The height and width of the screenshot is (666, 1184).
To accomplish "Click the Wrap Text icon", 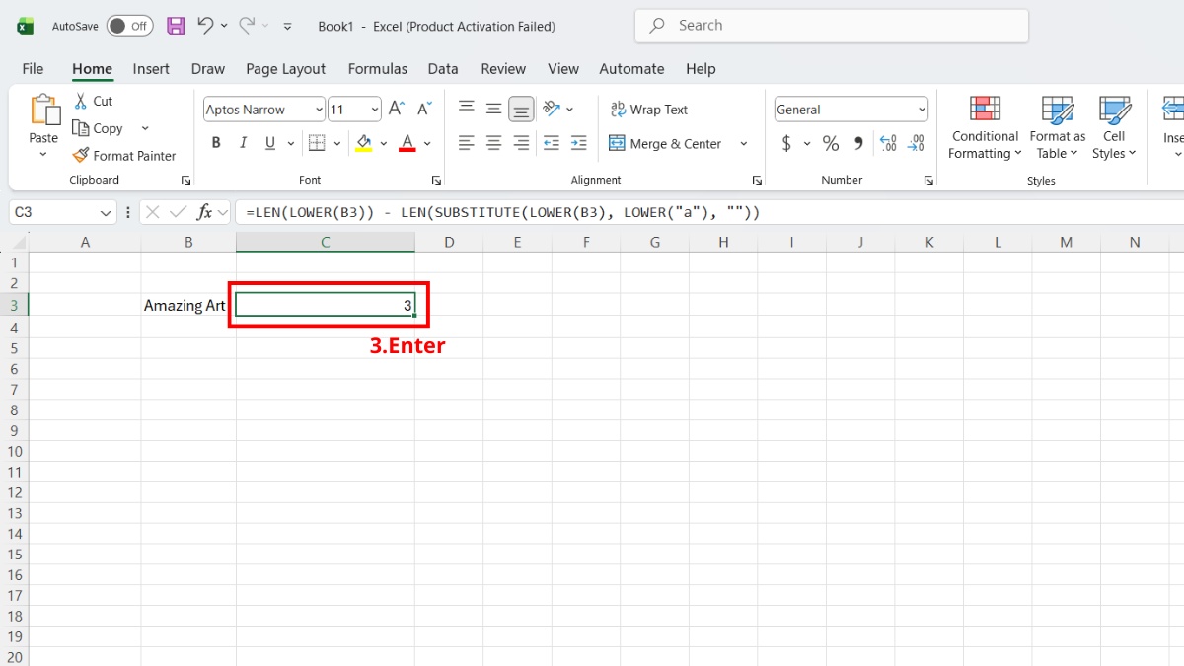I will [649, 109].
